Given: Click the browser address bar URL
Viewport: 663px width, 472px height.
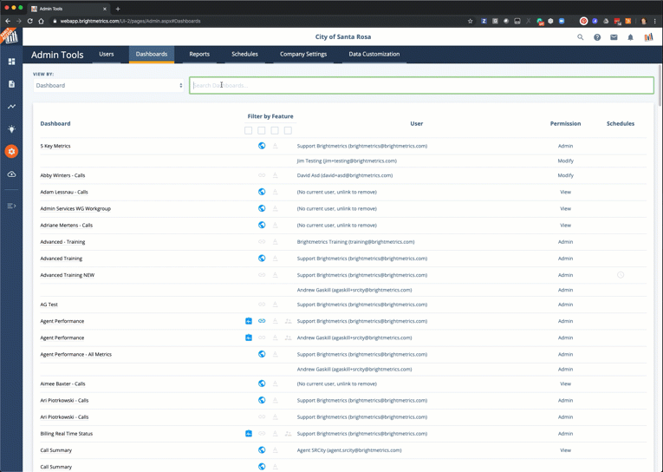Looking at the screenshot, I should [x=130, y=21].
